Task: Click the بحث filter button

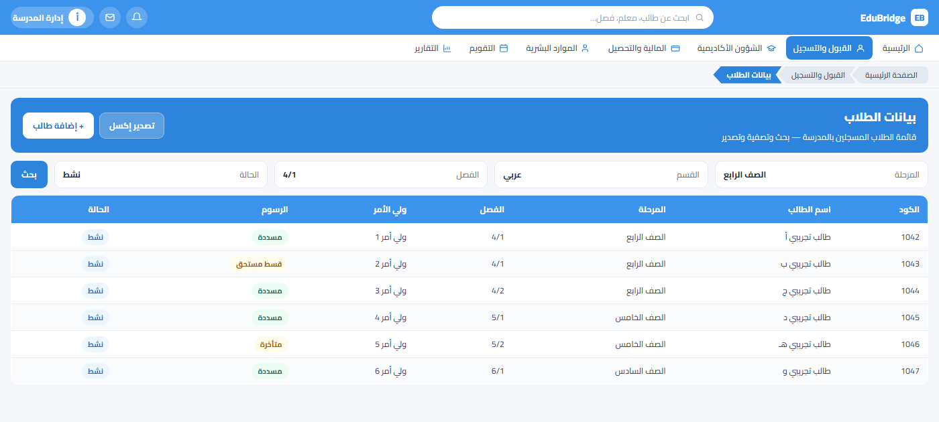Action: click(29, 174)
